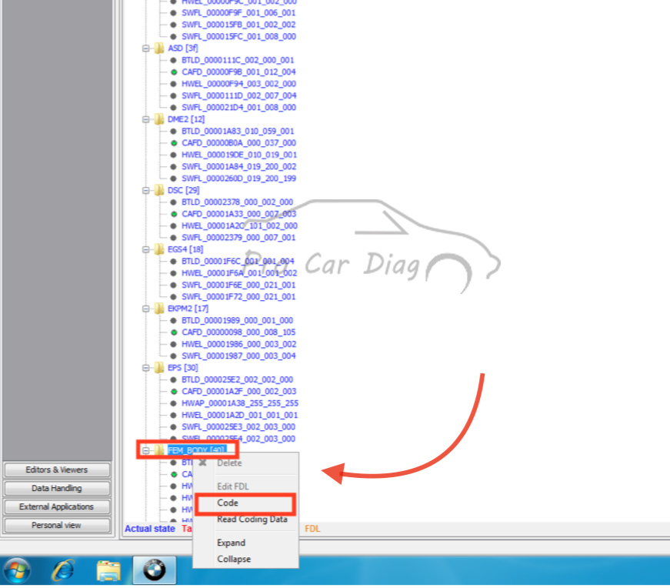Viewport: 670px width, 588px height.
Task: Click the EKPM2 [17] folder icon
Action: 159,309
